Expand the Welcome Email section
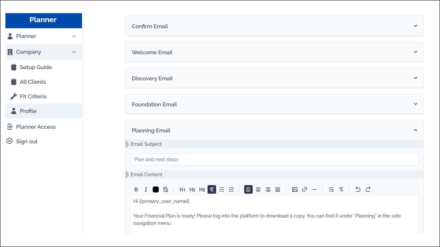Viewport: 440px width, 247px height. pyautogui.click(x=274, y=52)
